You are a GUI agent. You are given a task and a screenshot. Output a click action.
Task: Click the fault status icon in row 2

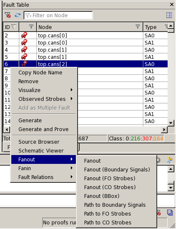24,35
